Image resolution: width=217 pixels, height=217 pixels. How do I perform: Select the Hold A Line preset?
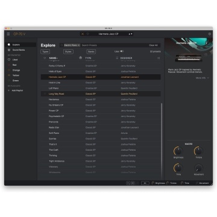point(101,83)
